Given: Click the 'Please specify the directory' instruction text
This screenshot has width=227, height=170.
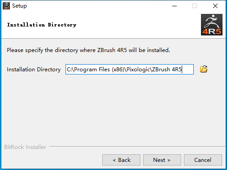Looking at the screenshot, I should (x=88, y=50).
